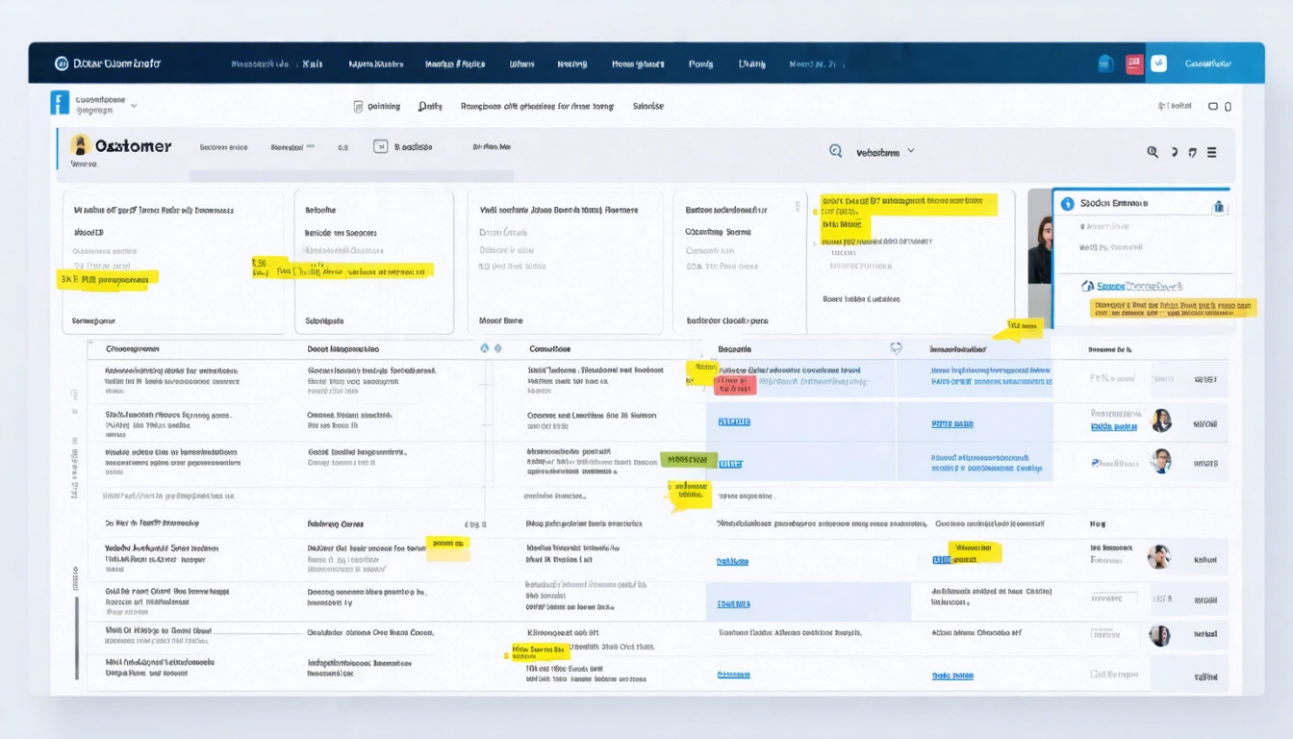Toggle the square checkbox in the Customer bar
The height and width of the screenshot is (739, 1293).
point(380,146)
